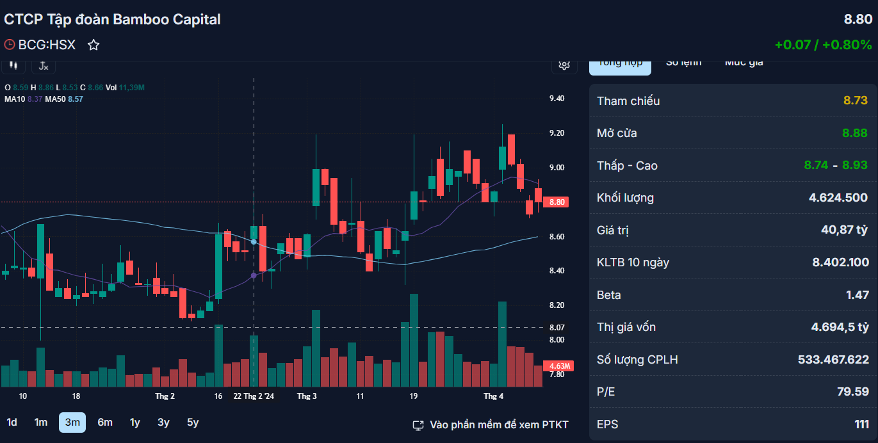The width and height of the screenshot is (878, 443).
Task: Click the low price 8.74
Action: point(817,165)
